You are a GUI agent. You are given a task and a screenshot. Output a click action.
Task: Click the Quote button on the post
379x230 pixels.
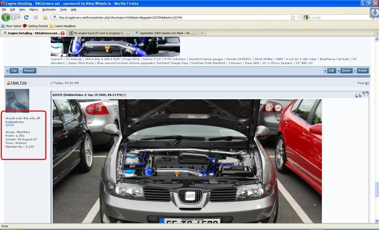[x=345, y=70]
